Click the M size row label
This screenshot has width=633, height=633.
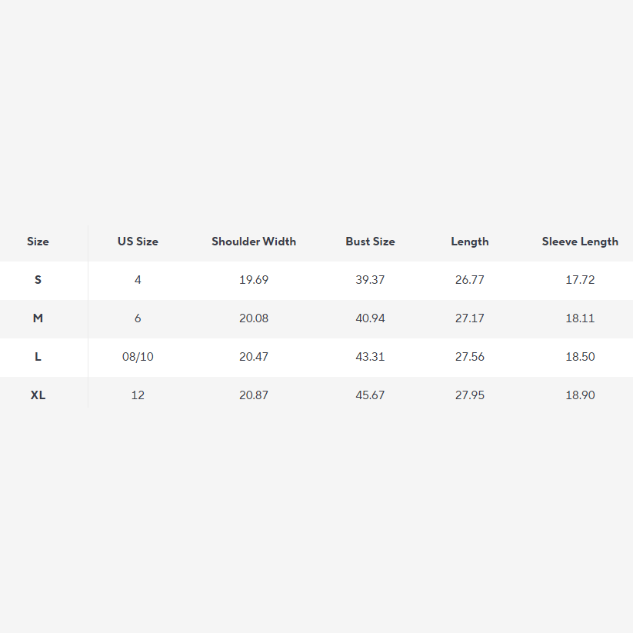[x=38, y=318]
